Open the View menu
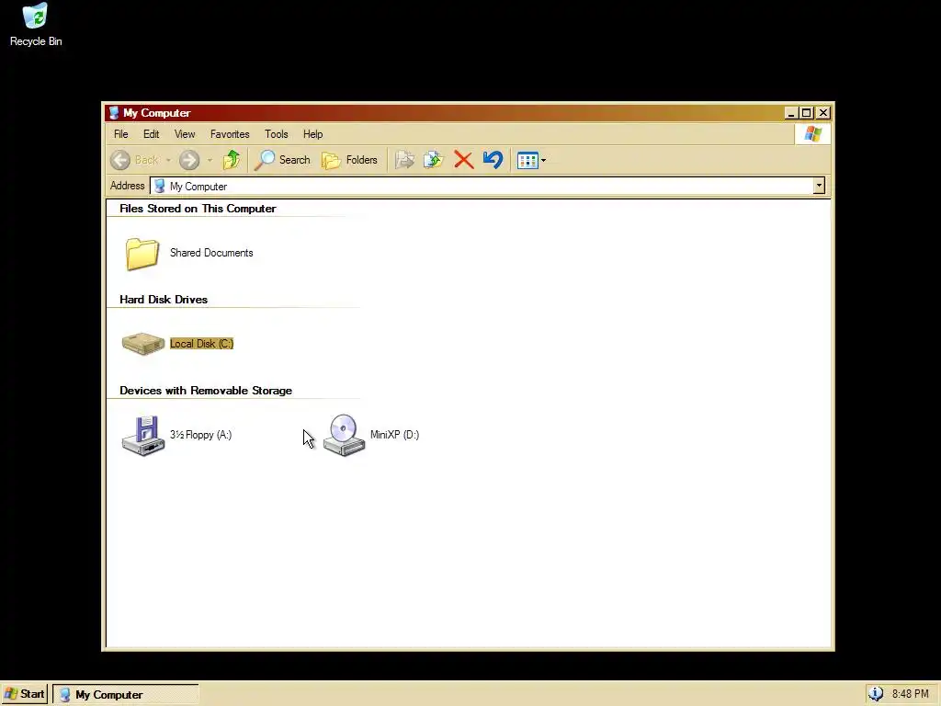941x706 pixels. (185, 134)
